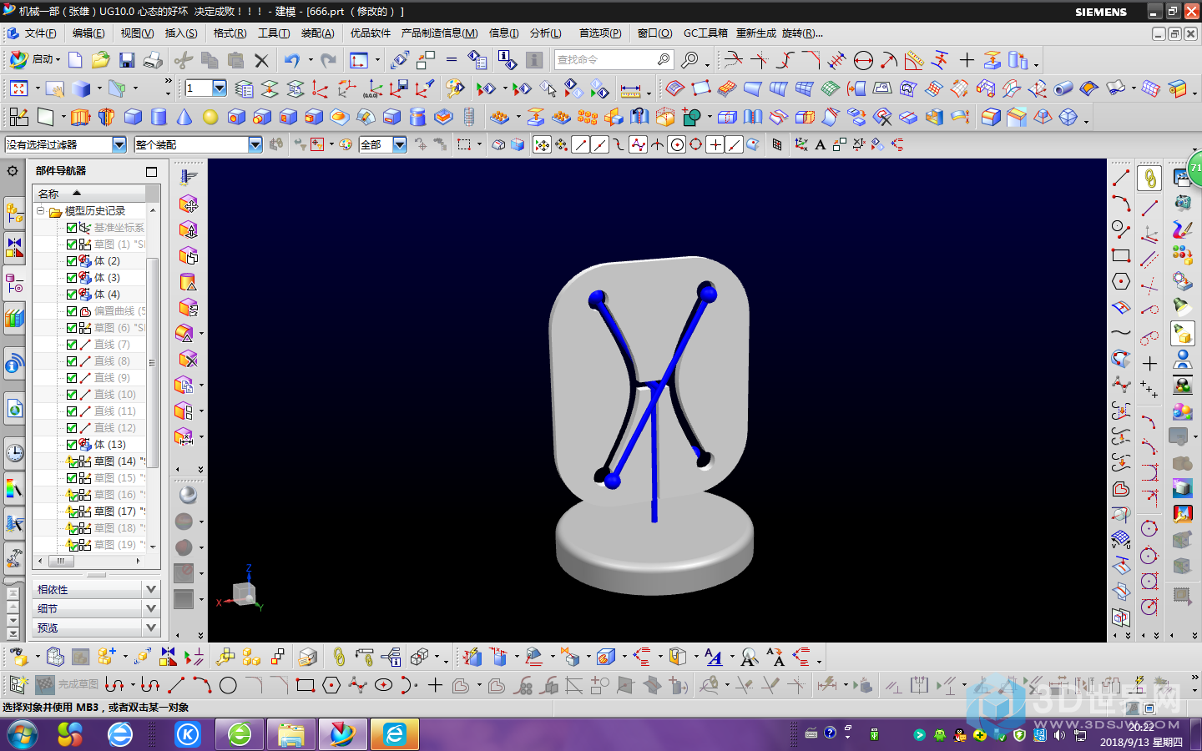Select the 草图 (14) tree item
1202x751 pixels.
point(115,461)
